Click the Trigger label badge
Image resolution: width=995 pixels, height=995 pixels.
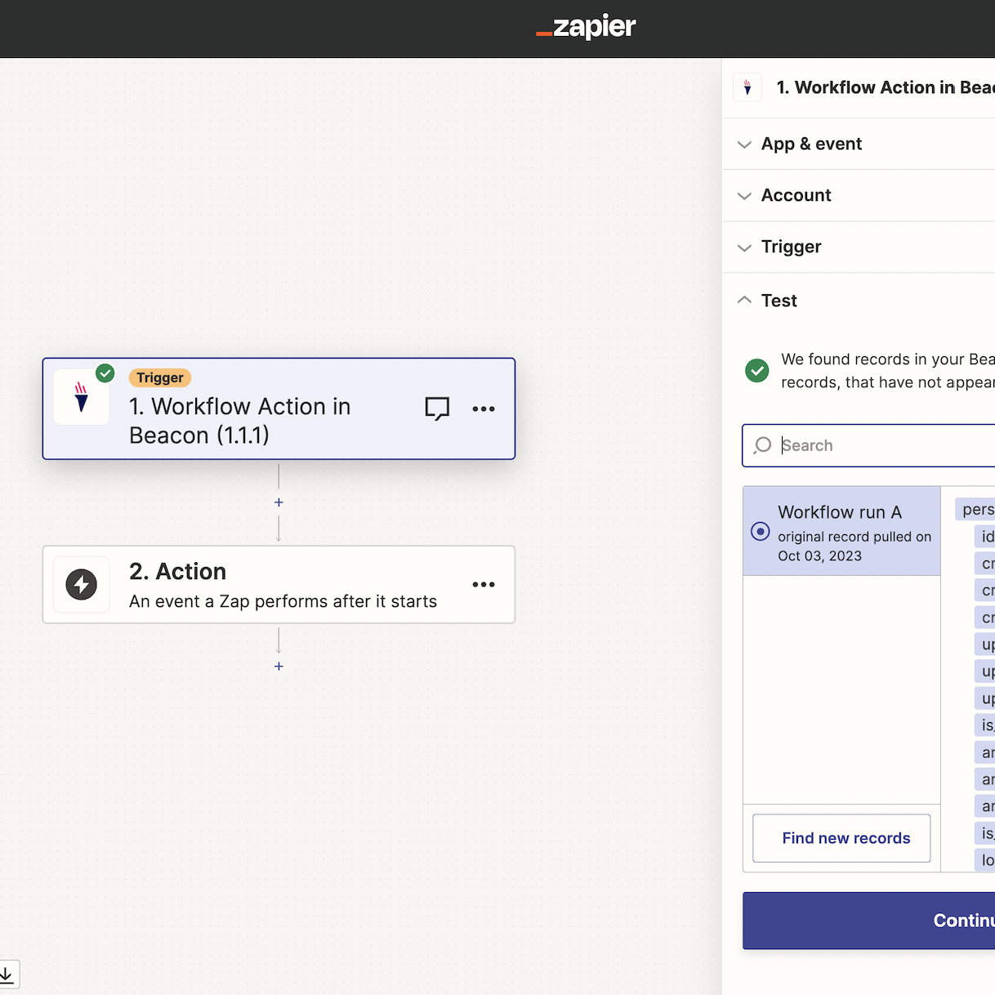tap(160, 377)
